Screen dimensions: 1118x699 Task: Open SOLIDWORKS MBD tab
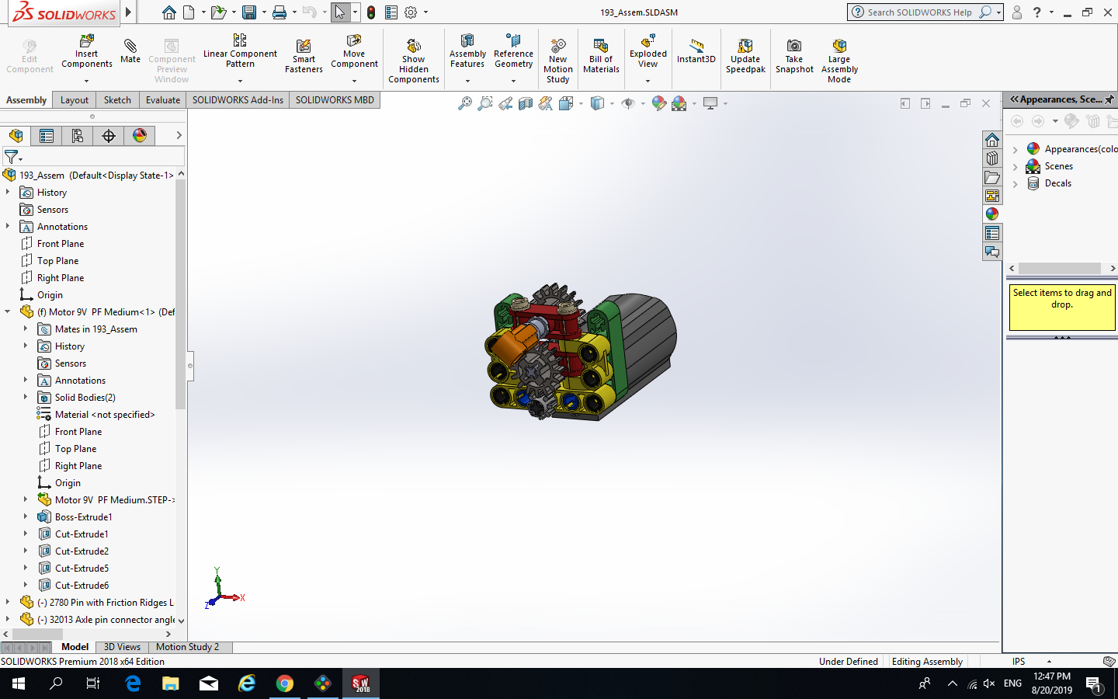click(335, 100)
